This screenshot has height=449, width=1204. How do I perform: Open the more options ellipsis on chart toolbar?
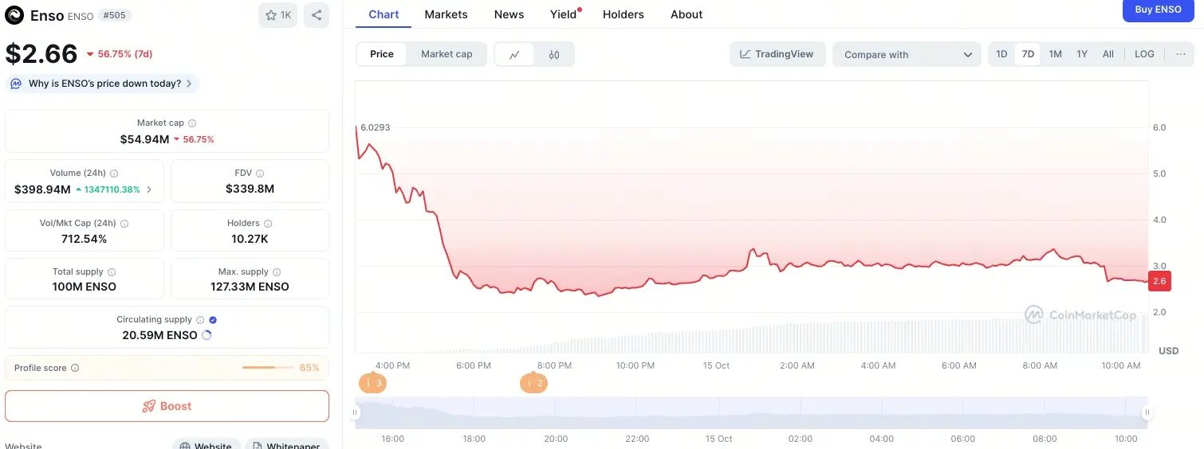1180,54
